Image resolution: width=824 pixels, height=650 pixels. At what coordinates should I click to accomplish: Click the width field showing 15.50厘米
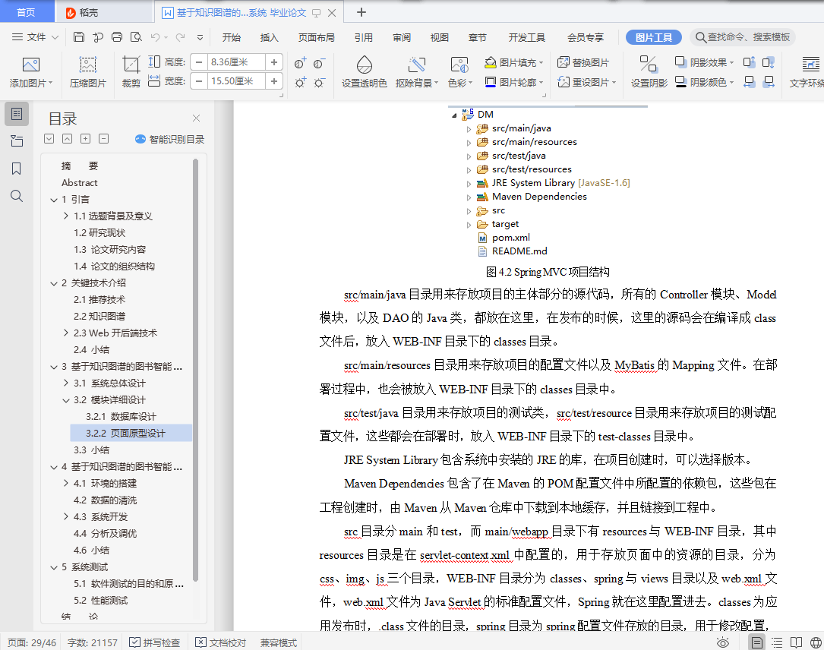click(236, 81)
